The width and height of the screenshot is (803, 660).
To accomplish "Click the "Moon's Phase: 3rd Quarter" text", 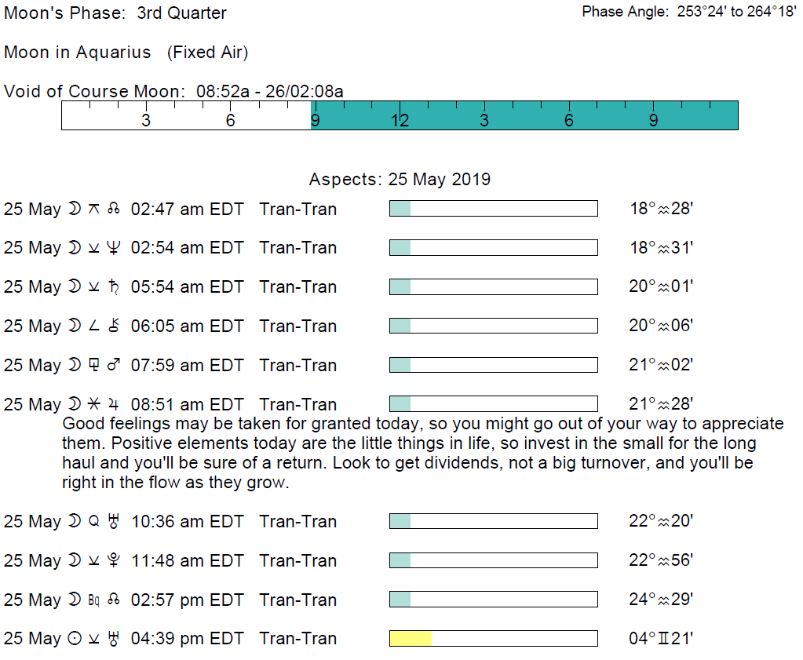I will (x=115, y=13).
